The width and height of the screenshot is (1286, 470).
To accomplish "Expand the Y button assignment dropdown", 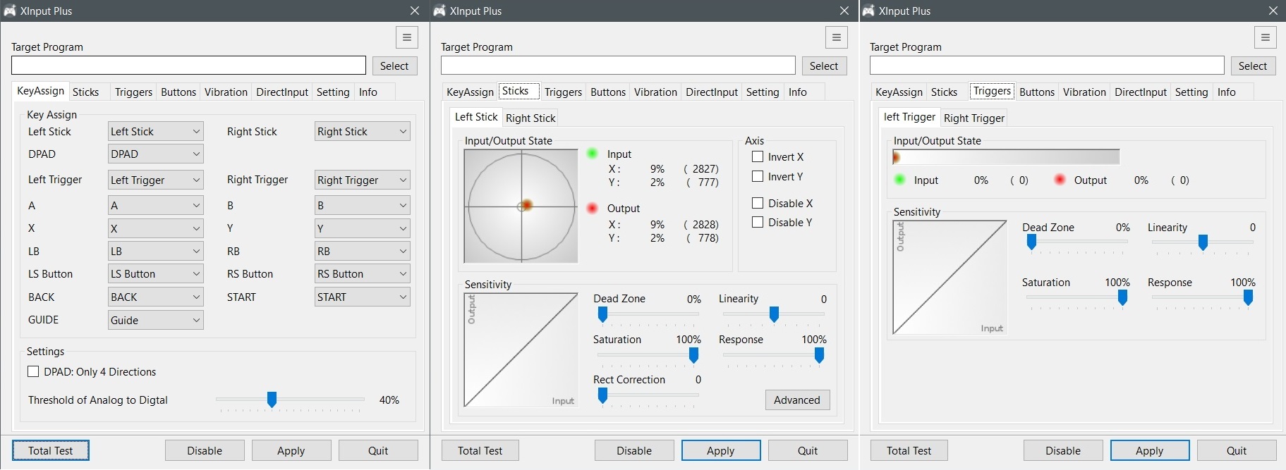I will 363,228.
